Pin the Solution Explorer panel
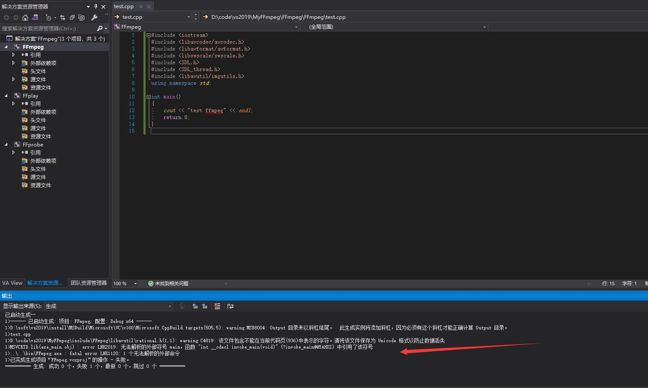Viewport: 648px width, 388px height. click(x=96, y=6)
